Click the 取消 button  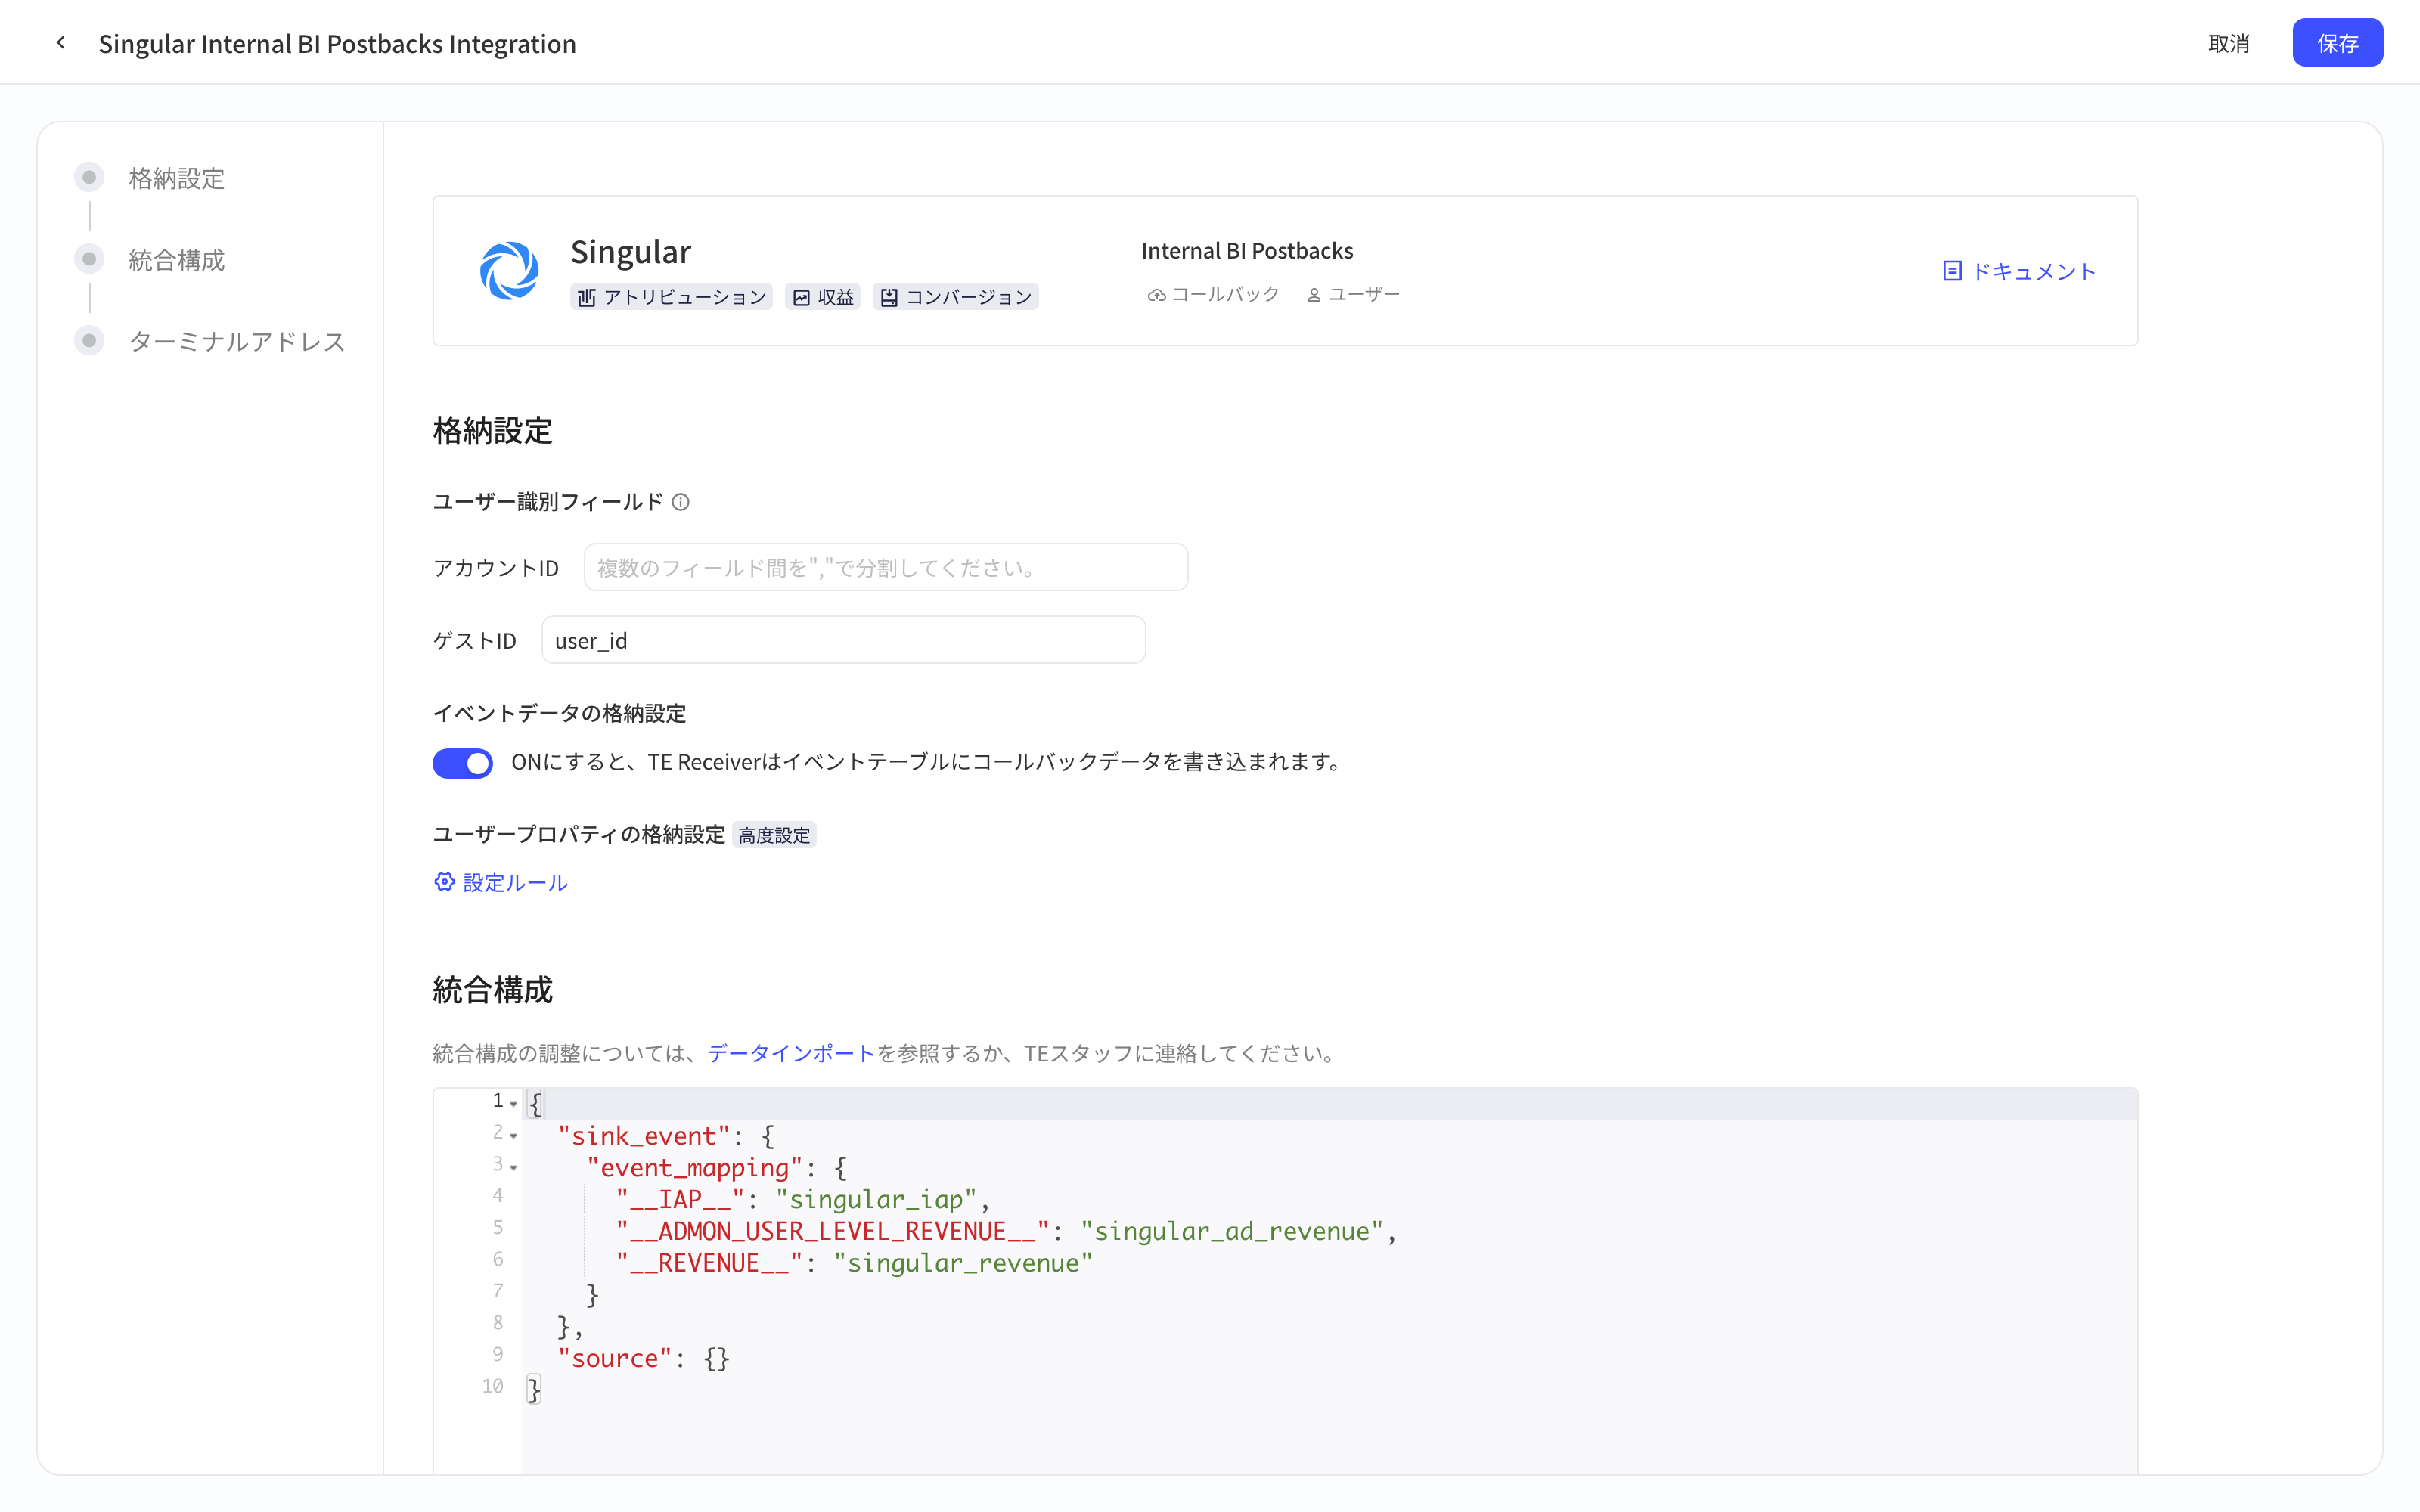coord(2228,43)
